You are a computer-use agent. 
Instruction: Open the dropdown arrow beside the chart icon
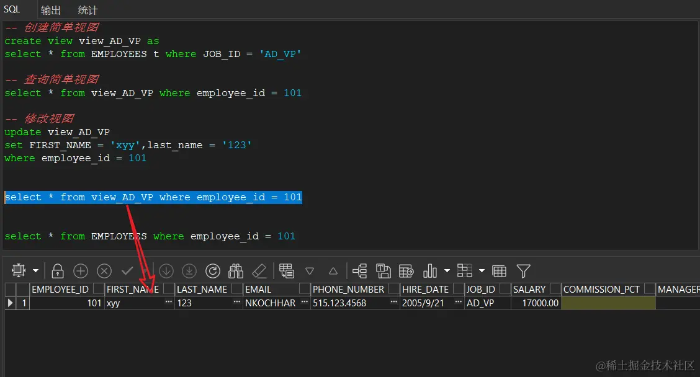coord(447,271)
